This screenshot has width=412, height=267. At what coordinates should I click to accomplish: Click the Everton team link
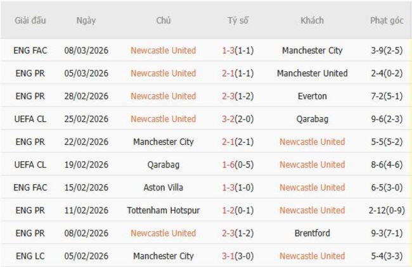coord(312,96)
